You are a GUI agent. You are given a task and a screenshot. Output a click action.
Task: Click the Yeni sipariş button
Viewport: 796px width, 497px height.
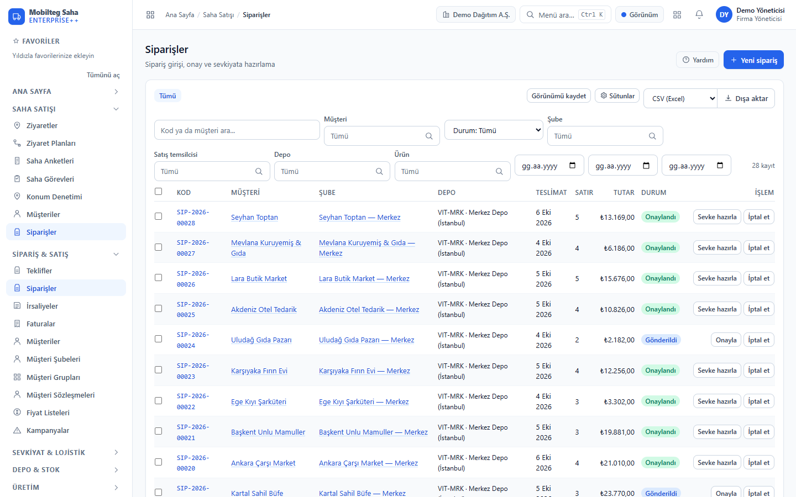pos(753,60)
